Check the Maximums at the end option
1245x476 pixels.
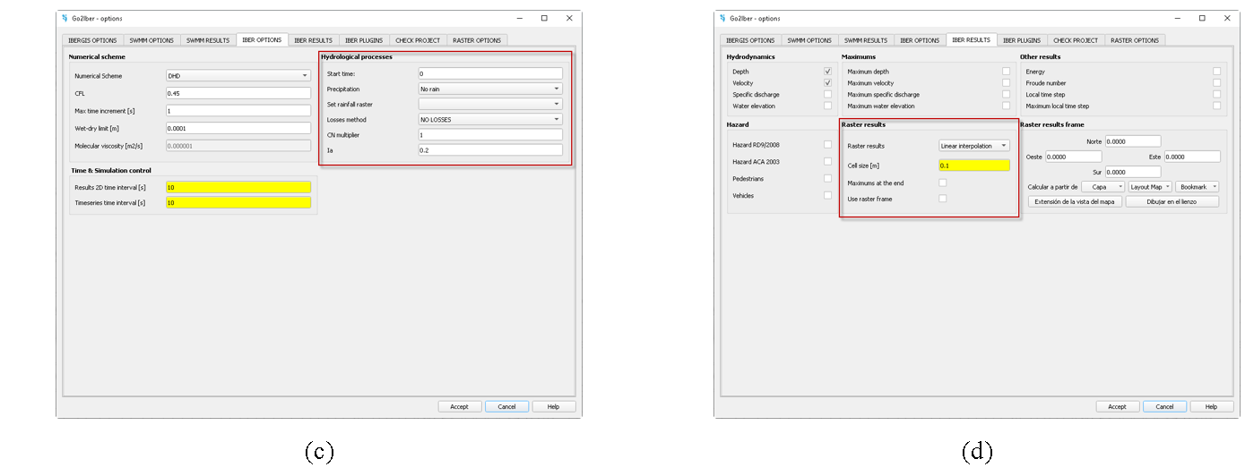pos(942,183)
